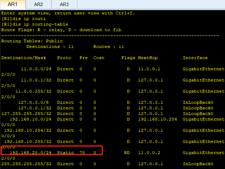
Task: Click next hop 11.0.0.1
Action: click(x=149, y=69)
